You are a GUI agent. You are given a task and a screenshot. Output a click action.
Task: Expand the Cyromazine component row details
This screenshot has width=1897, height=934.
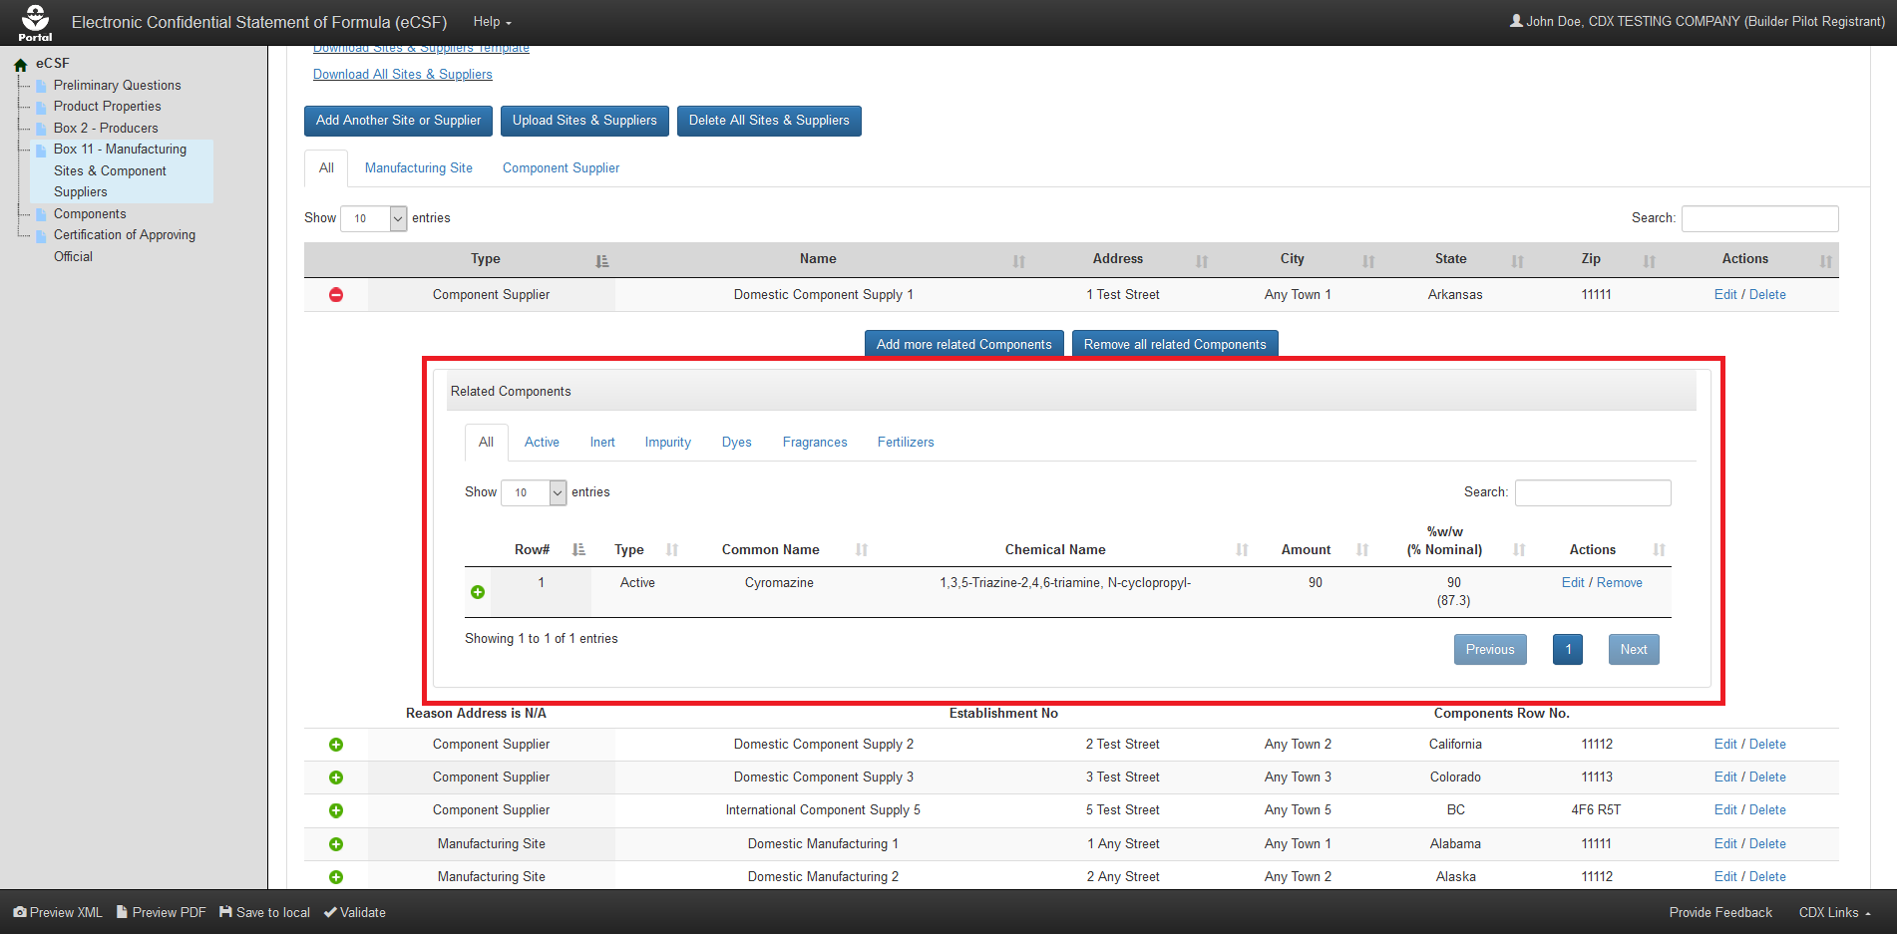pyautogui.click(x=478, y=592)
